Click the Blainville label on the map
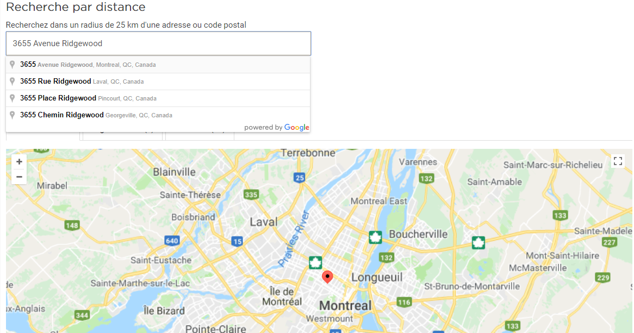The width and height of the screenshot is (634, 333). tap(174, 172)
